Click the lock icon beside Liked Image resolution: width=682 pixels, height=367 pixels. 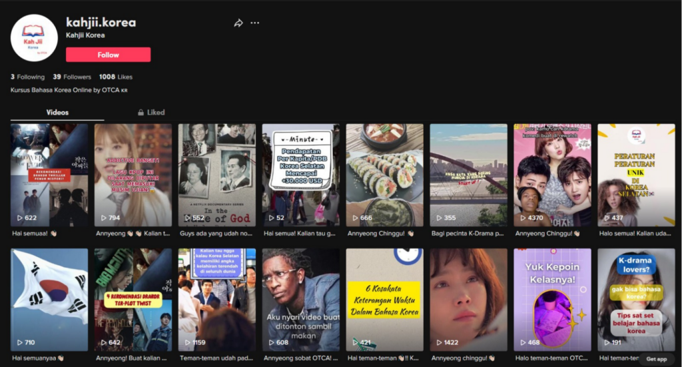[x=141, y=112]
